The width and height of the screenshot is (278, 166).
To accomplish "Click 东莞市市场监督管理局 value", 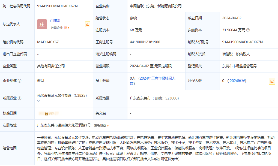I will tap(239, 66).
